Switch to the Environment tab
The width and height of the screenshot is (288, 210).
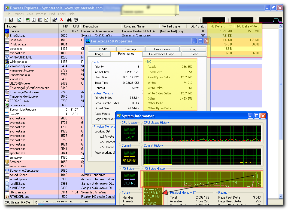point(162,49)
